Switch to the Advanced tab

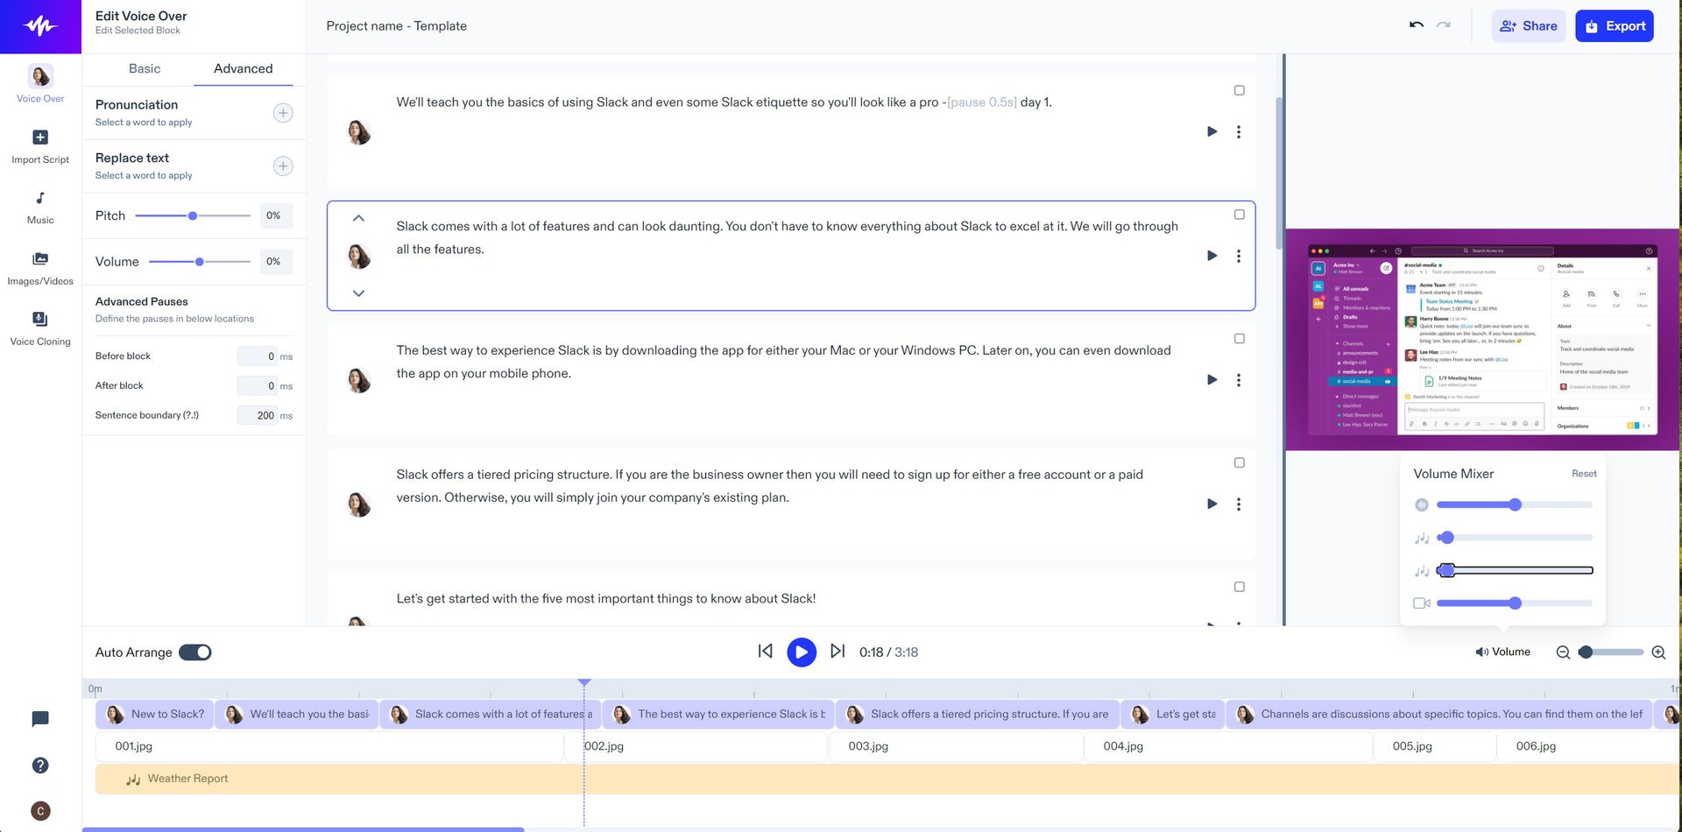point(243,68)
